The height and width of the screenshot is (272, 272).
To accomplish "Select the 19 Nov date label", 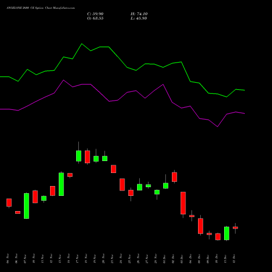I will point(95,258).
